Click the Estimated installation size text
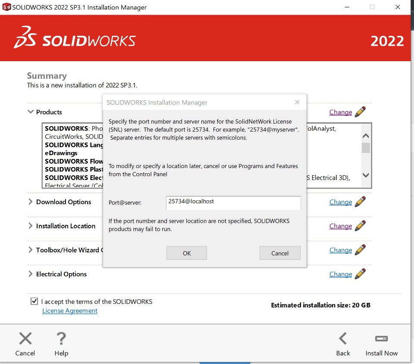The image size is (414, 364). click(x=320, y=305)
